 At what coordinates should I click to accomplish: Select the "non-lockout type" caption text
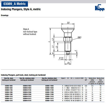(x=30, y=32)
